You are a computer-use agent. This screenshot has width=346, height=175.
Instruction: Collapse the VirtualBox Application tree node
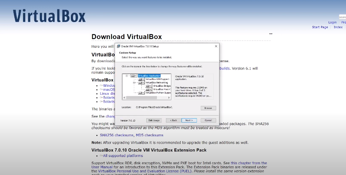127,76
